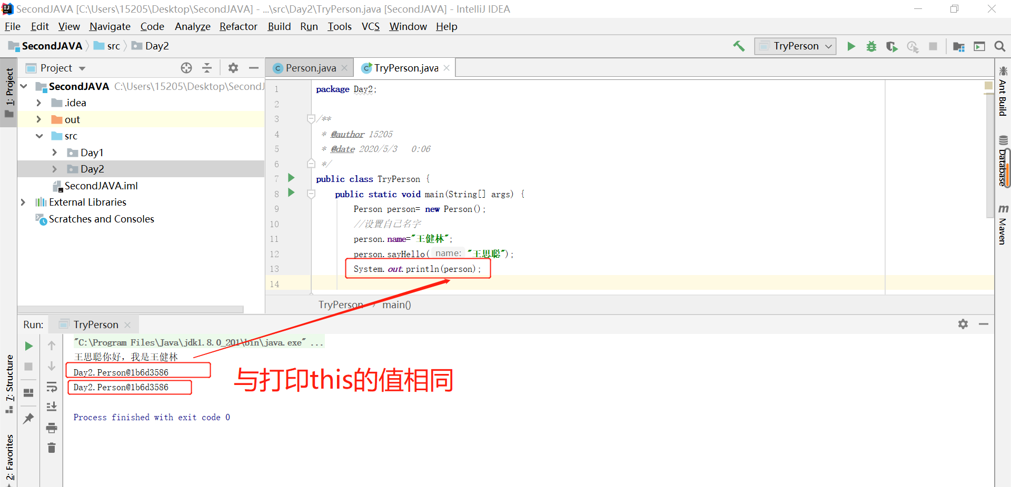Collapse the src folder in Project tree

39,136
